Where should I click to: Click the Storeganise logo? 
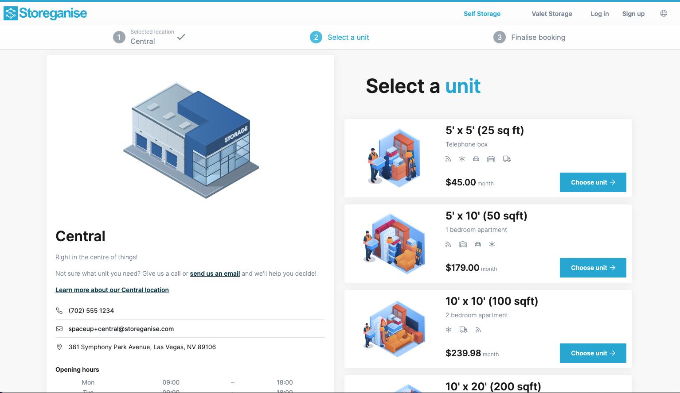point(45,13)
